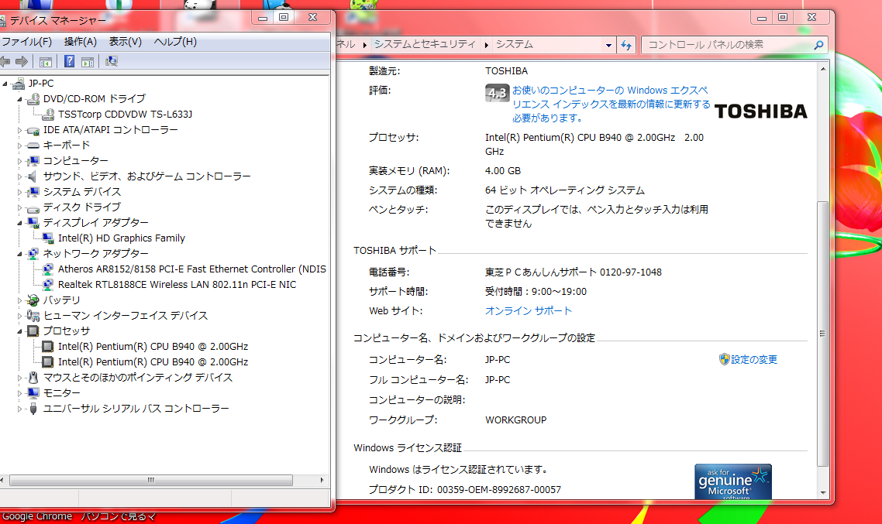The width and height of the screenshot is (882, 524).
Task: Select the JP-PC root computer icon
Action: (x=19, y=84)
